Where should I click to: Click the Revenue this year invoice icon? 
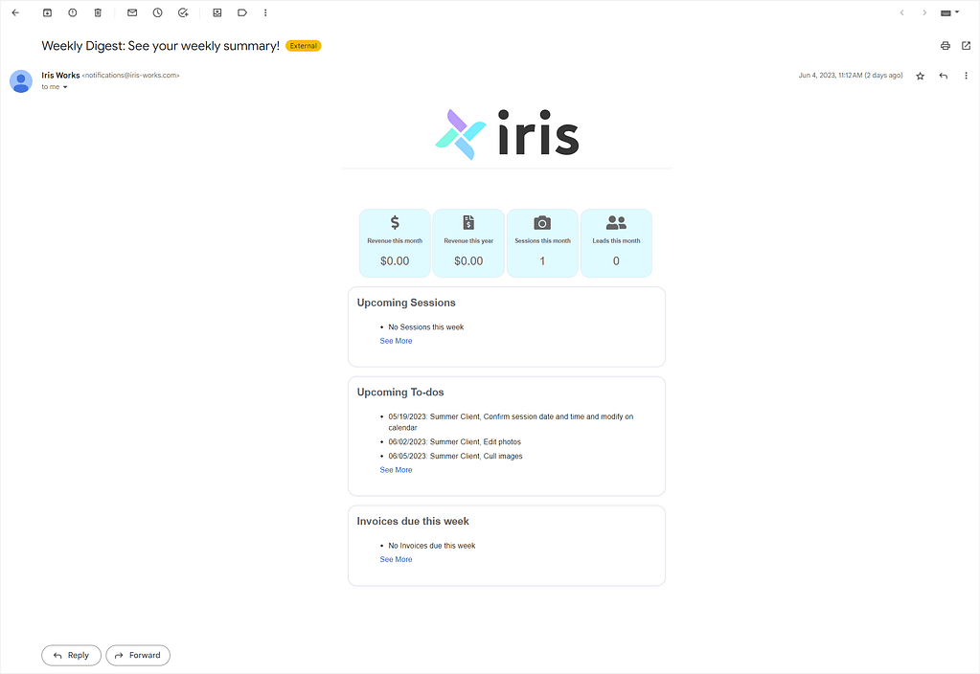coord(468,222)
